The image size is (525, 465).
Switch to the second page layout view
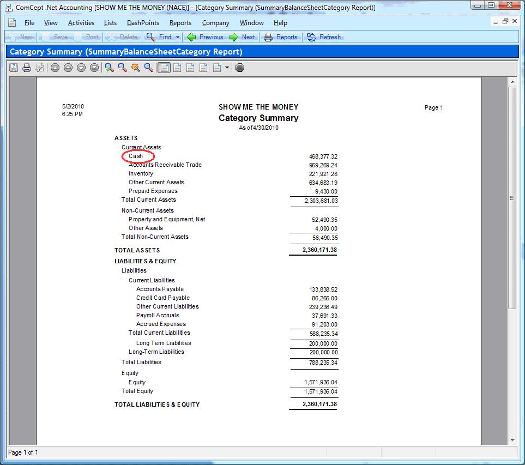177,68
